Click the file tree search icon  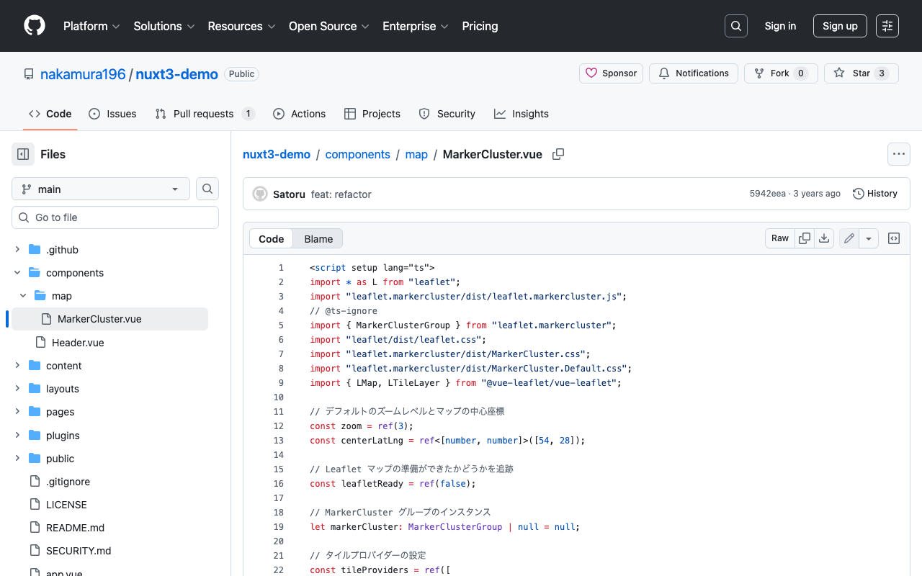pyautogui.click(x=207, y=189)
